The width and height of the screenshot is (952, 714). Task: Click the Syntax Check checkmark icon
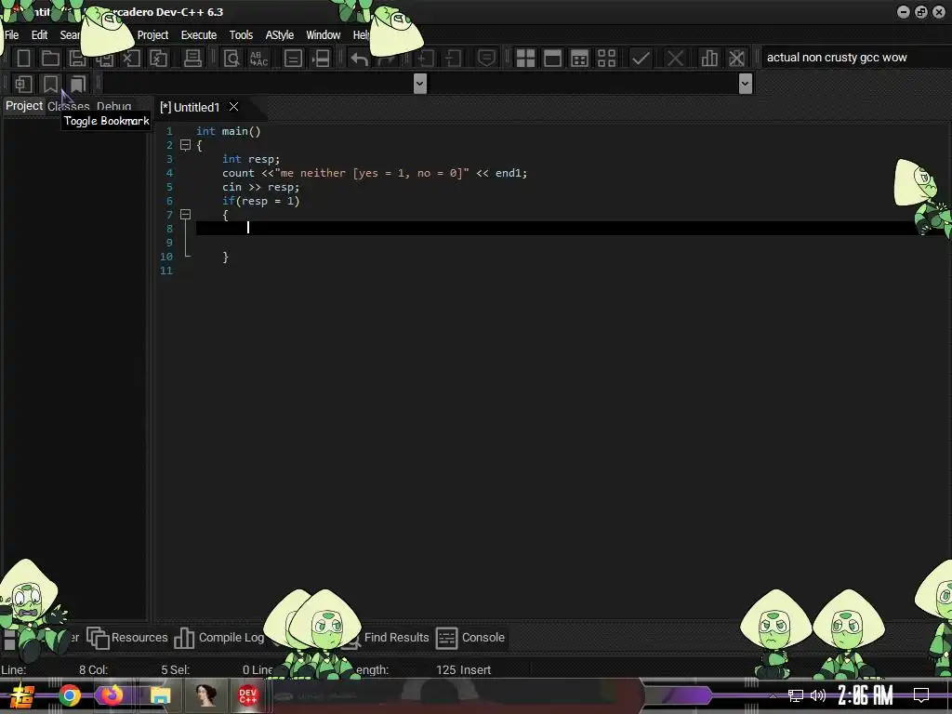click(641, 59)
